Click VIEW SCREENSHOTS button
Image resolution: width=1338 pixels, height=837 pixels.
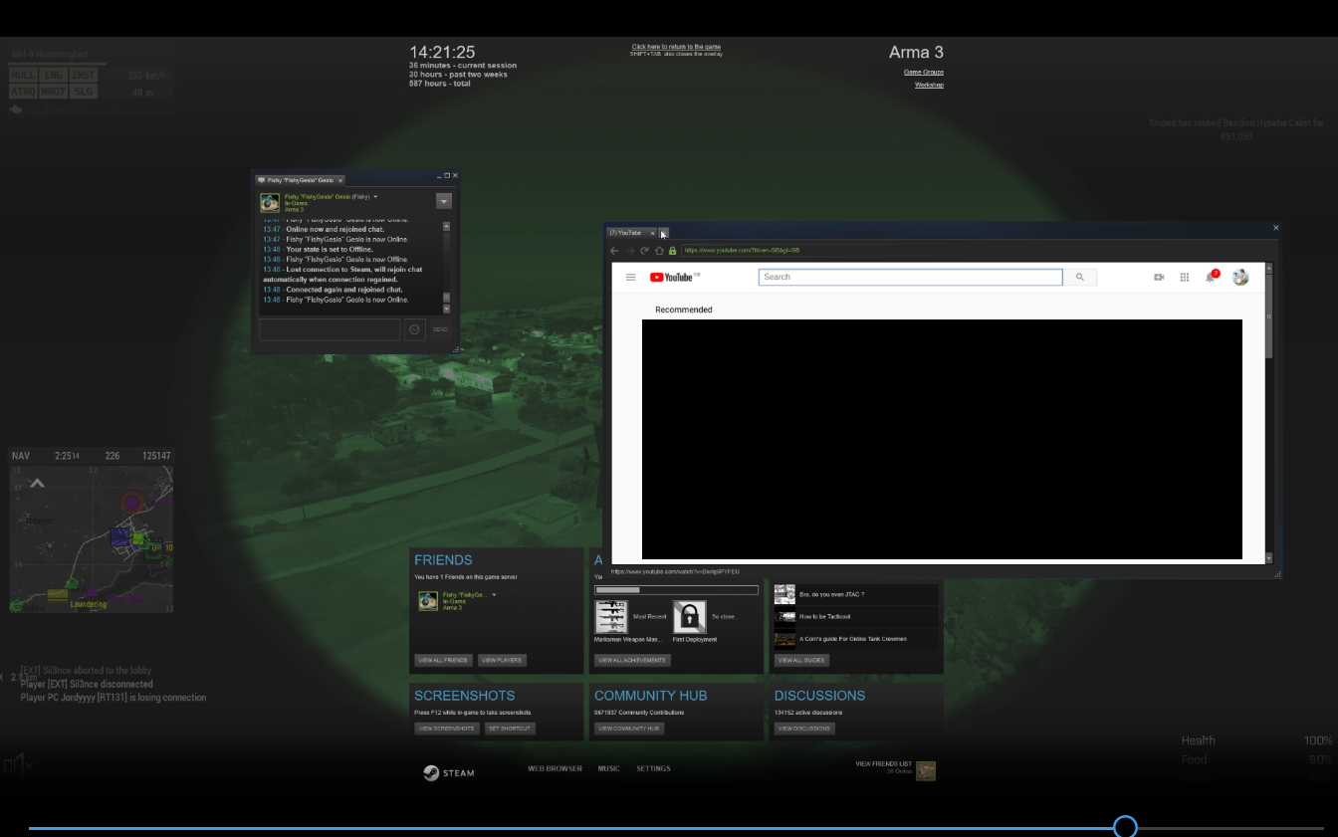tap(446, 729)
